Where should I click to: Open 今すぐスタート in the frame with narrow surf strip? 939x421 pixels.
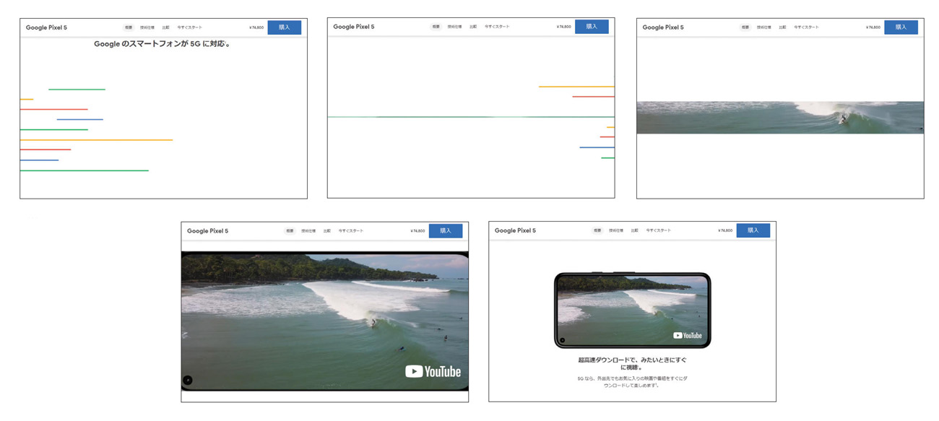(x=806, y=27)
